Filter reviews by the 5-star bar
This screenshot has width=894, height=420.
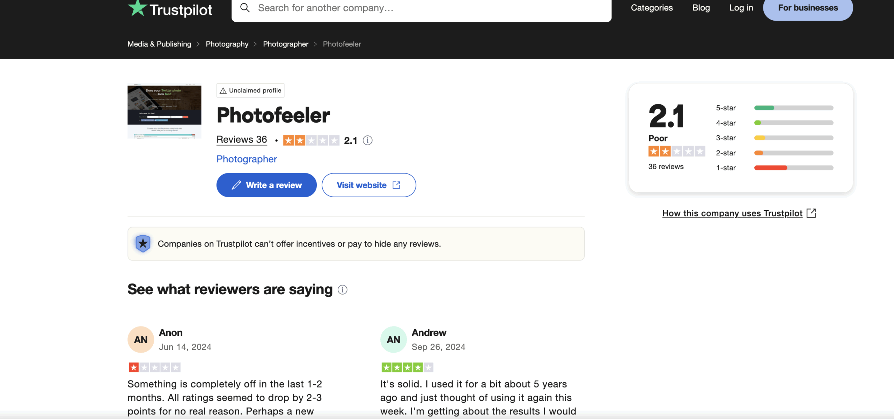793,108
